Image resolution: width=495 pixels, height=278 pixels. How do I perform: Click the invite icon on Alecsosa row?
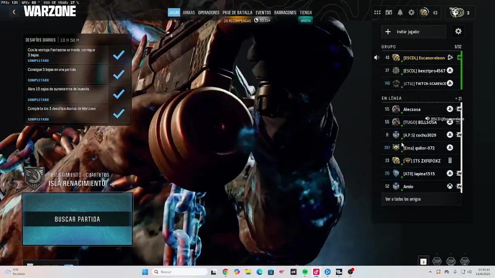(459, 109)
